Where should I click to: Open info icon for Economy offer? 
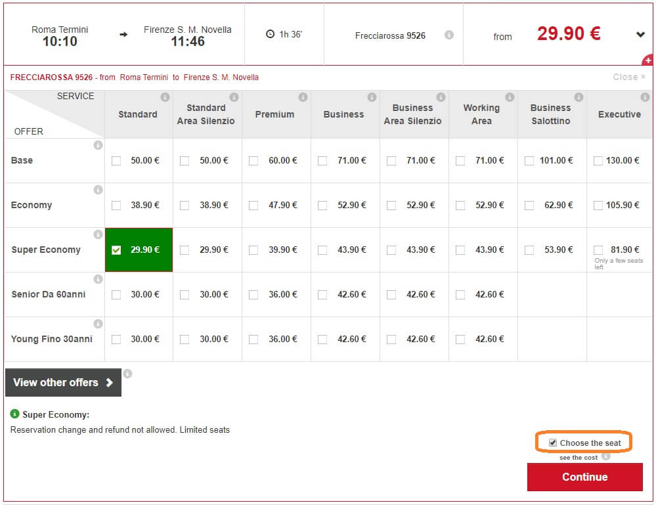coord(98,190)
